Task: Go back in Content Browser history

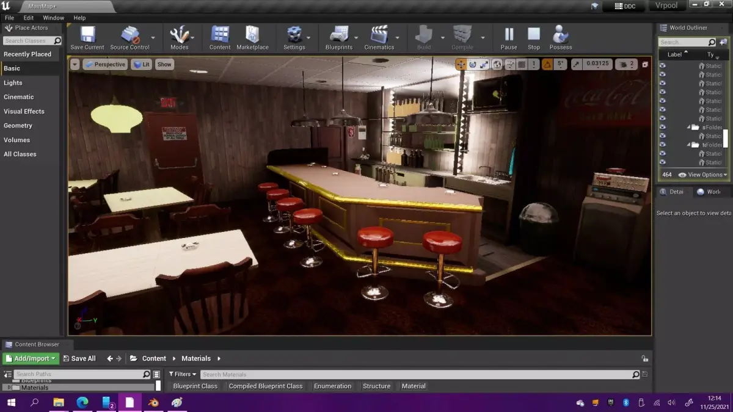Action: 110,358
